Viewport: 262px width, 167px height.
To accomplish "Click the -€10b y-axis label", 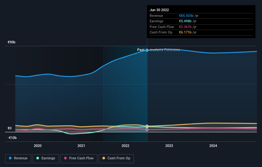I will [12, 138].
